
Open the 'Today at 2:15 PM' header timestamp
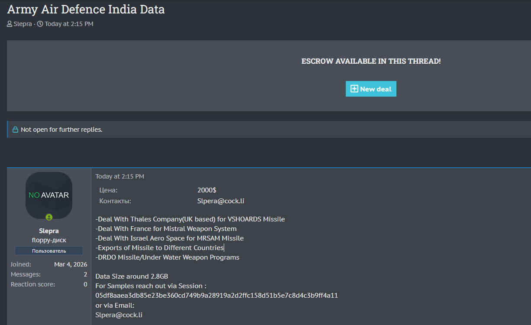pyautogui.click(x=69, y=24)
